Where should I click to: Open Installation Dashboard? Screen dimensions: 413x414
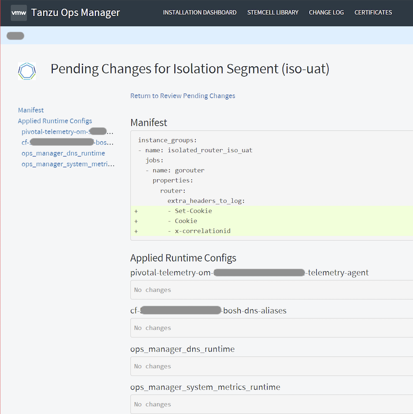coord(200,12)
